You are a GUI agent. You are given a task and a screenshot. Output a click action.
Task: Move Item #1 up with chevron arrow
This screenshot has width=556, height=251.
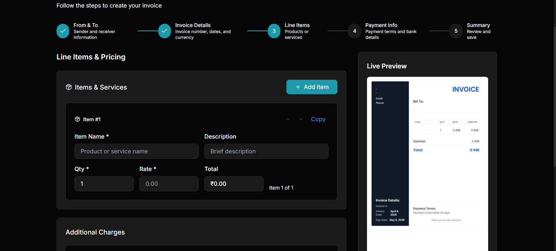coord(288,119)
